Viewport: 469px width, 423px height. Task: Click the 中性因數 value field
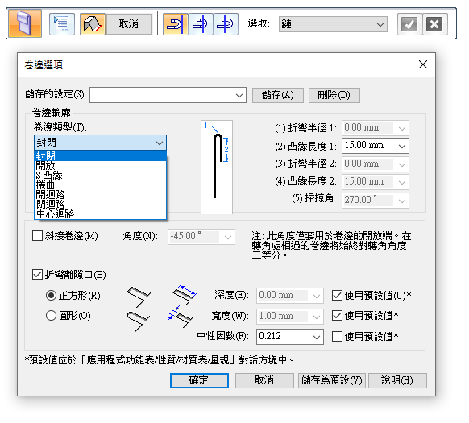(x=289, y=336)
